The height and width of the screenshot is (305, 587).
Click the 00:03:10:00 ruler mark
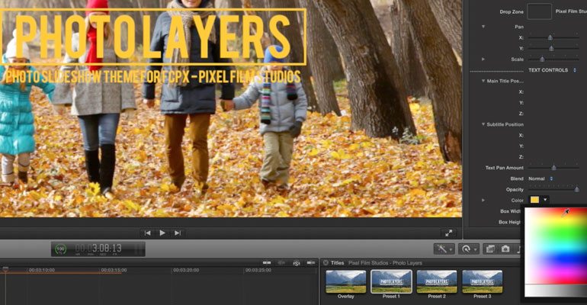pos(42,270)
